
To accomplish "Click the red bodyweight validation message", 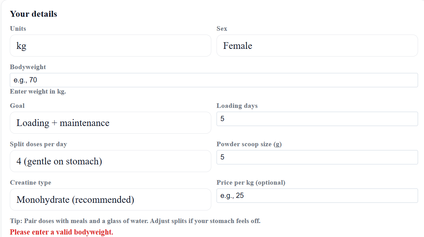I will click(x=61, y=232).
